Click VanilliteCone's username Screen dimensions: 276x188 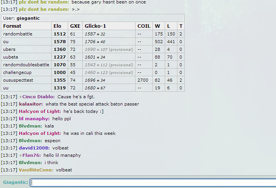(36, 170)
